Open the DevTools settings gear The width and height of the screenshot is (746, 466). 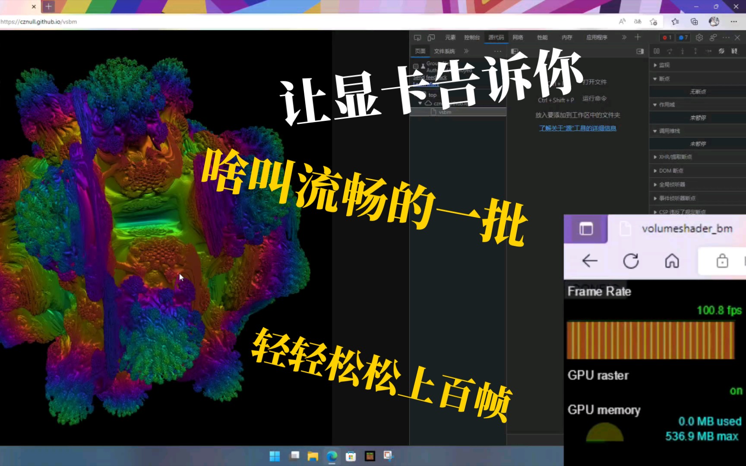699,38
